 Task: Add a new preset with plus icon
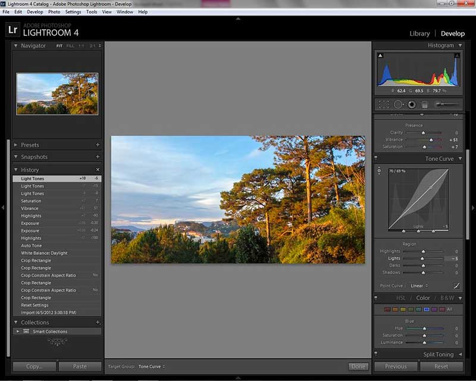[x=98, y=145]
